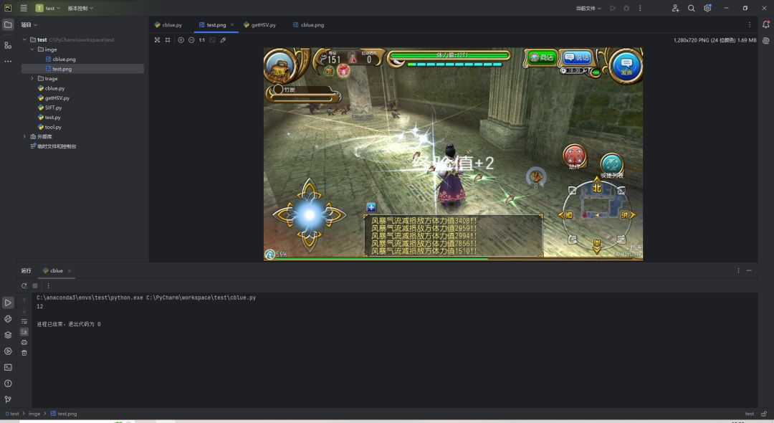Stop the running process square button
The width and height of the screenshot is (774, 423).
point(35,286)
